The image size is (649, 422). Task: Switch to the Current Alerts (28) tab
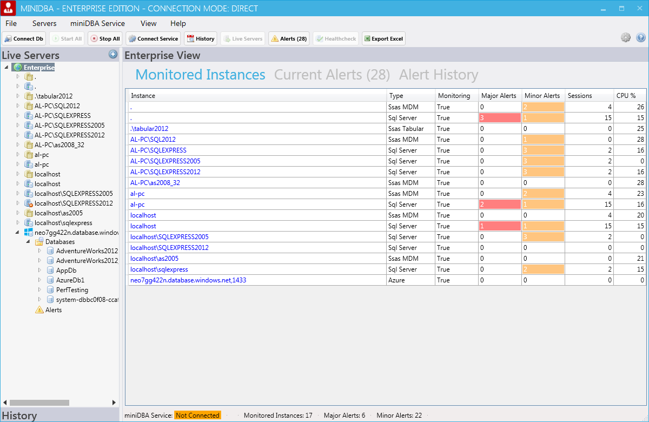coord(332,75)
